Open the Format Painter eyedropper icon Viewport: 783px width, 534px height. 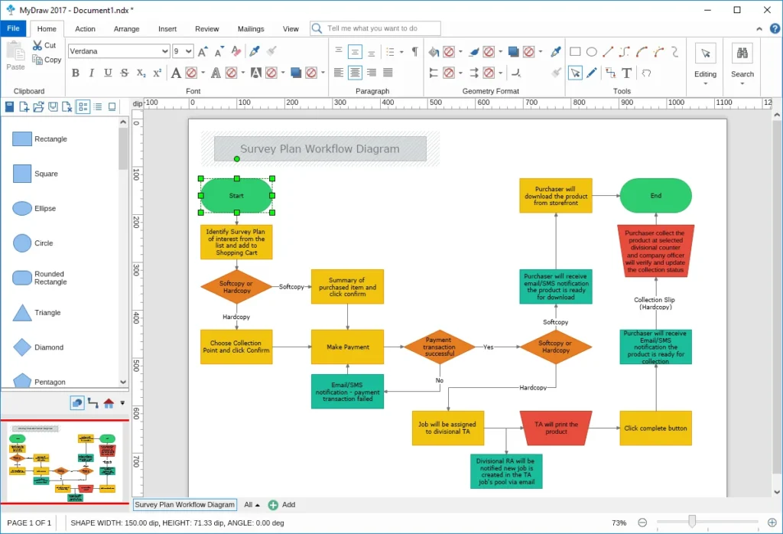(x=253, y=50)
